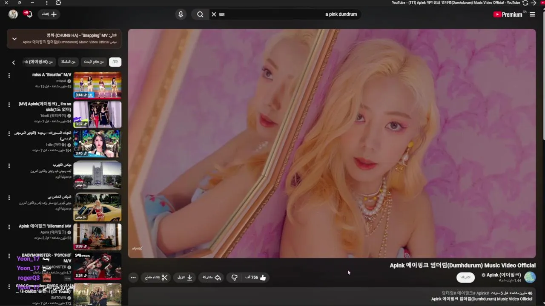Open options menu for BABYMONSTER PSYCHO video
This screenshot has width=545, height=306.
click(x=9, y=256)
